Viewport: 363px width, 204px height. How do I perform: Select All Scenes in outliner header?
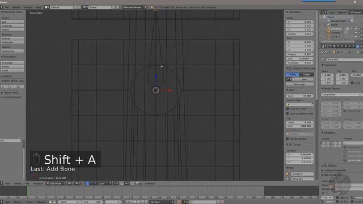[x=356, y=12]
